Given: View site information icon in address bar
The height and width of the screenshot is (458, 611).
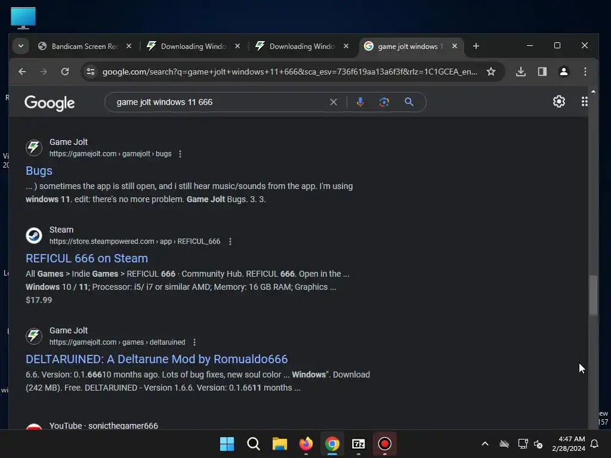Looking at the screenshot, I should tap(91, 72).
